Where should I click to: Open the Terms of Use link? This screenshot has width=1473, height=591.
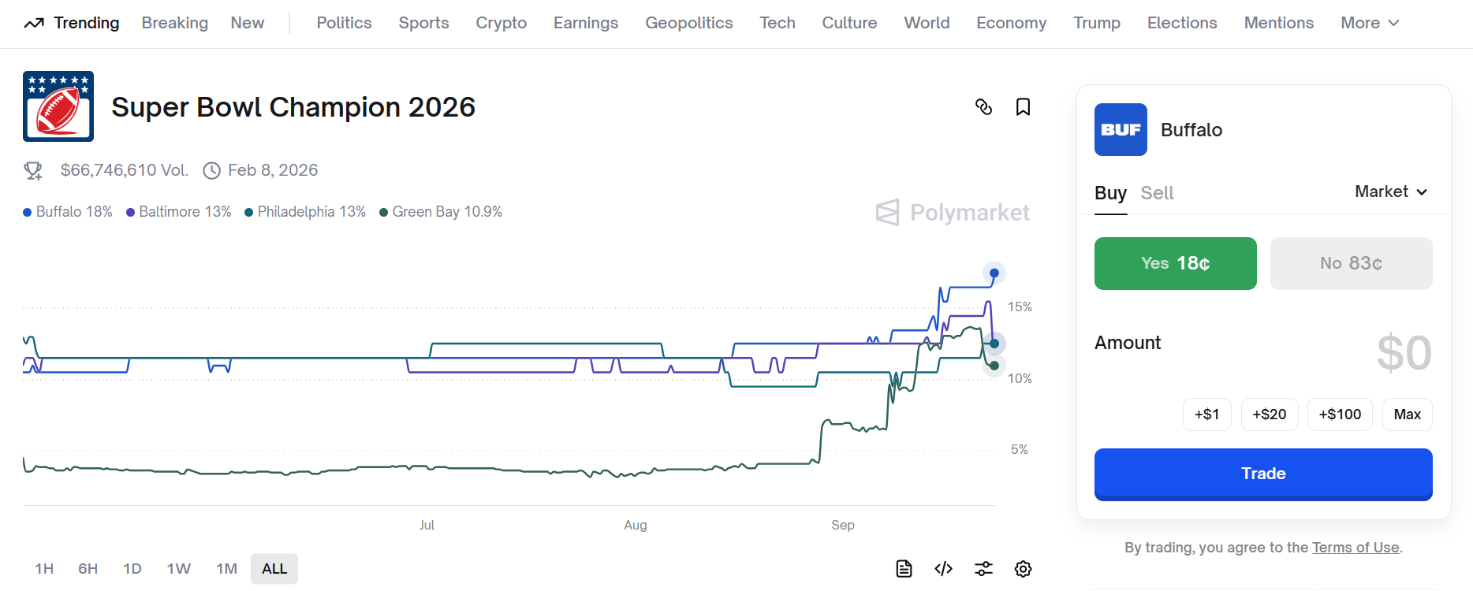[1355, 548]
